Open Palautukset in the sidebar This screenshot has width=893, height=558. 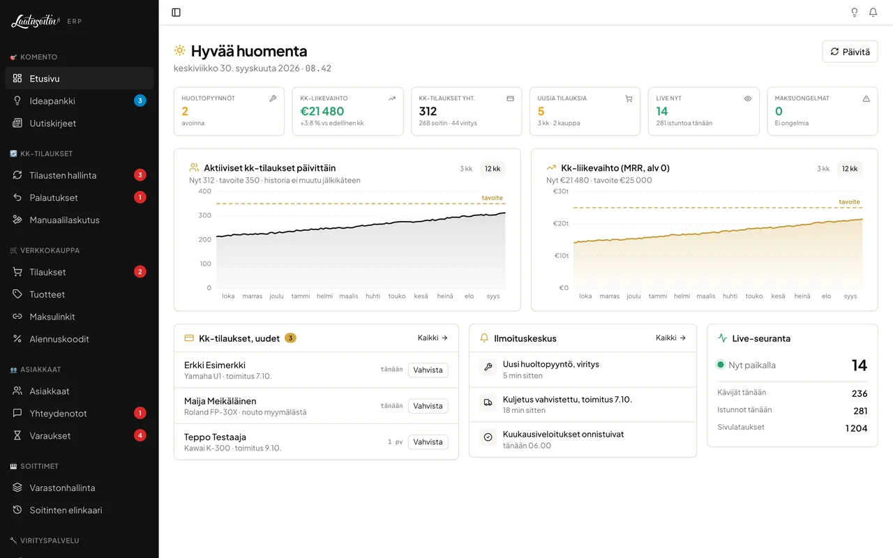point(79,197)
